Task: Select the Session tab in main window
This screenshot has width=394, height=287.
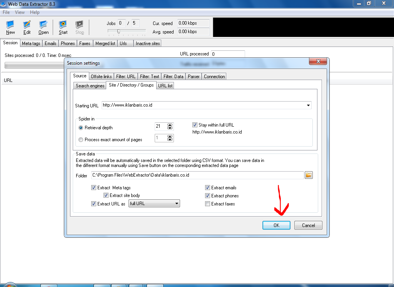Action: tap(10, 43)
